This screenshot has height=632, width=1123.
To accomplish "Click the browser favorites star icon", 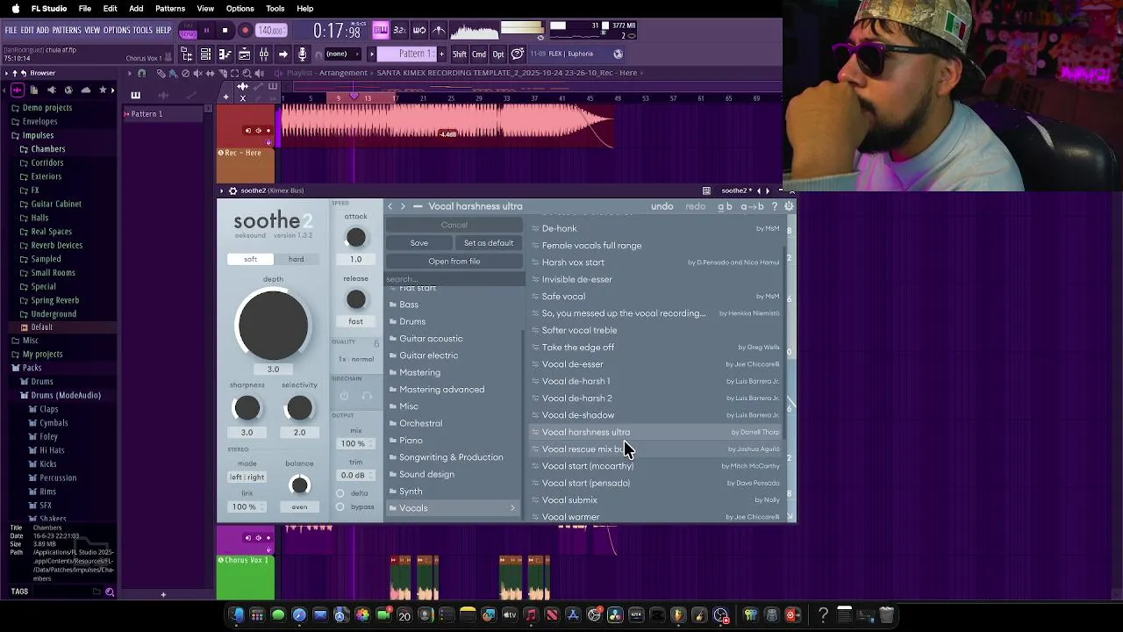I will [103, 90].
